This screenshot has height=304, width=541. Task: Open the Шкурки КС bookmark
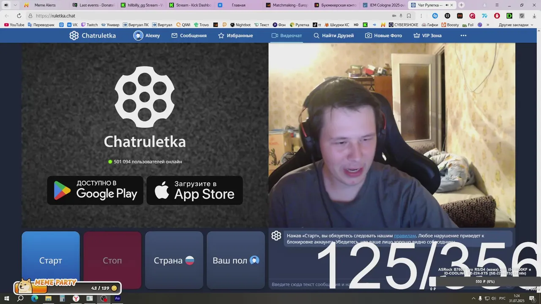(336, 25)
